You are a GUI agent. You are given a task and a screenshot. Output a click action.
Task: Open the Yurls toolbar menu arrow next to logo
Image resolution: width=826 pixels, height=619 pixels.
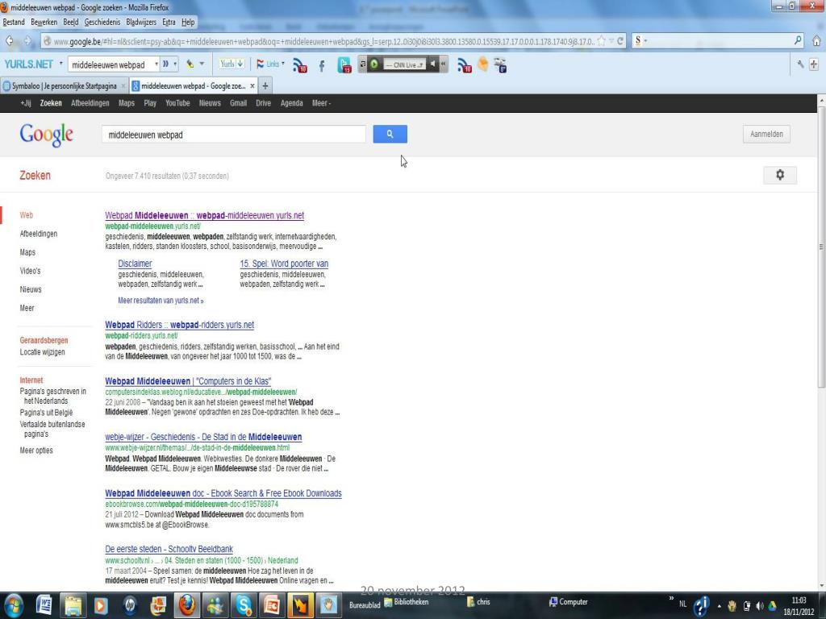(60, 64)
